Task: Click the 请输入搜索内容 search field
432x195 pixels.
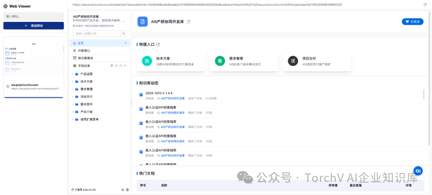Action: tap(96, 34)
